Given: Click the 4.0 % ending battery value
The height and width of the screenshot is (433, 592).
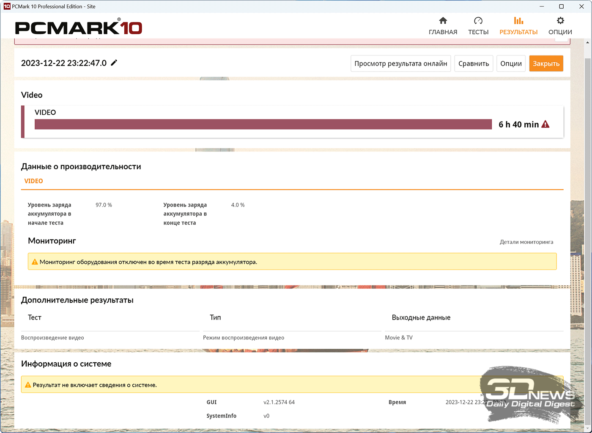Looking at the screenshot, I should [x=238, y=205].
